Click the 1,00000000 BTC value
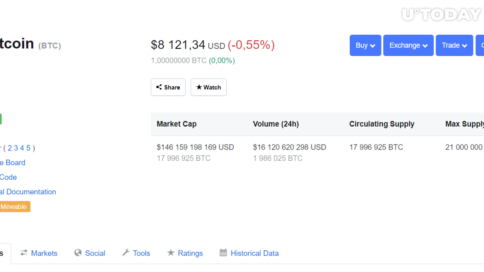 tap(179, 60)
